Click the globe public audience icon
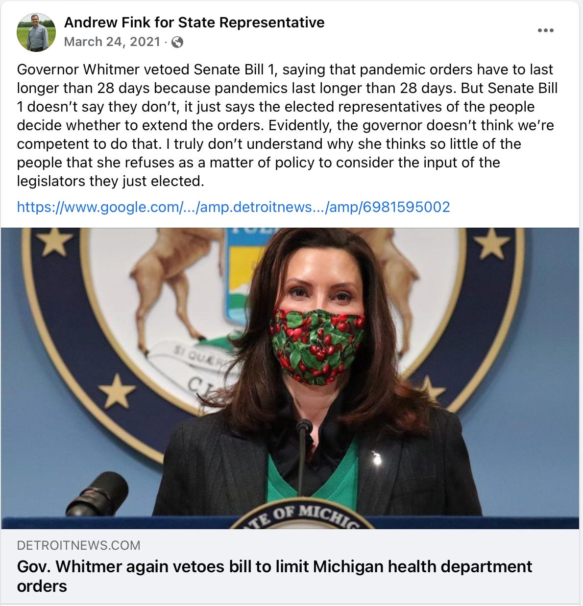The width and height of the screenshot is (583, 606). pos(177,42)
